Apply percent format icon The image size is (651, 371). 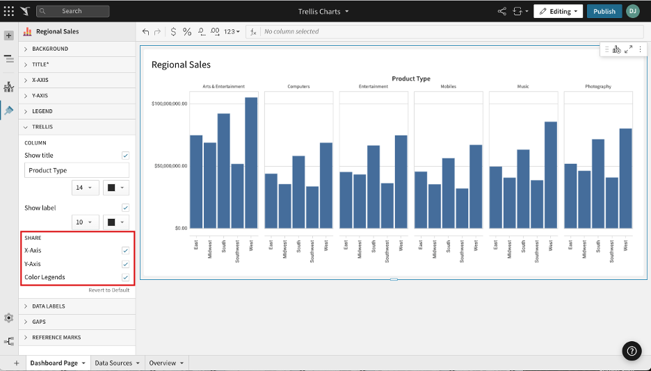coord(187,32)
